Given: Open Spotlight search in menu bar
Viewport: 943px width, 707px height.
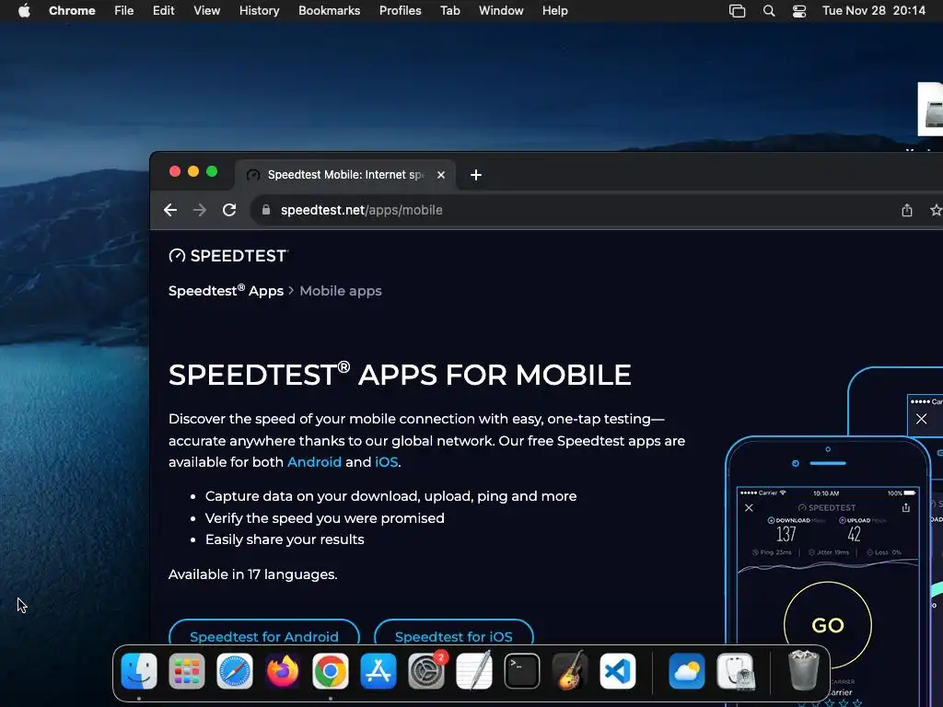Looking at the screenshot, I should [x=769, y=11].
